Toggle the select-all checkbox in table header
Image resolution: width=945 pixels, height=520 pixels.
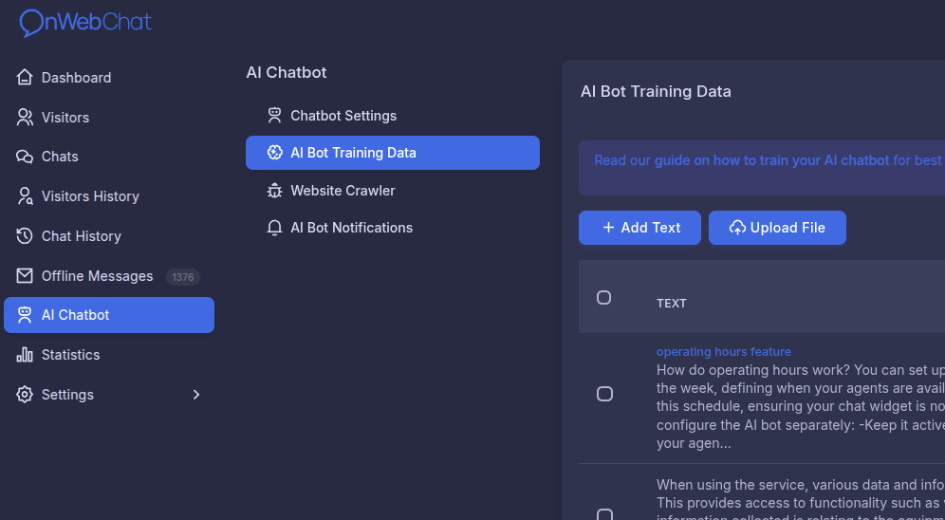click(x=603, y=298)
